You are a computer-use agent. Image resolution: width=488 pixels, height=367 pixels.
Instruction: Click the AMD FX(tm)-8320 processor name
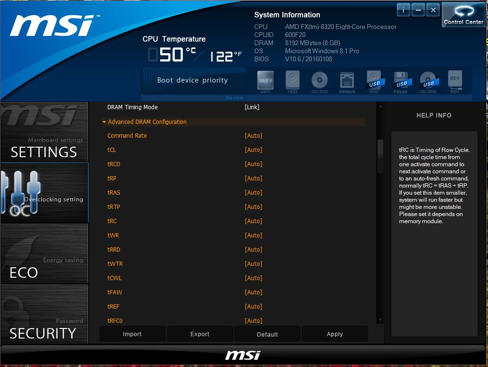(341, 27)
